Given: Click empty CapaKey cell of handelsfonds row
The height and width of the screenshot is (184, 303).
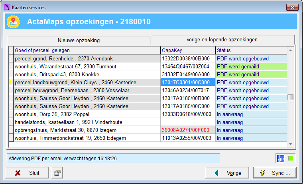Looking at the screenshot, I should [188, 122].
